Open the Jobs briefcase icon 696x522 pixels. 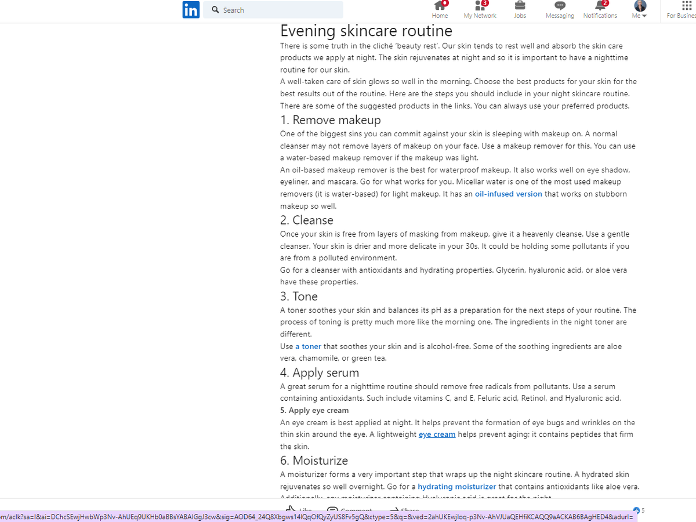520,5
